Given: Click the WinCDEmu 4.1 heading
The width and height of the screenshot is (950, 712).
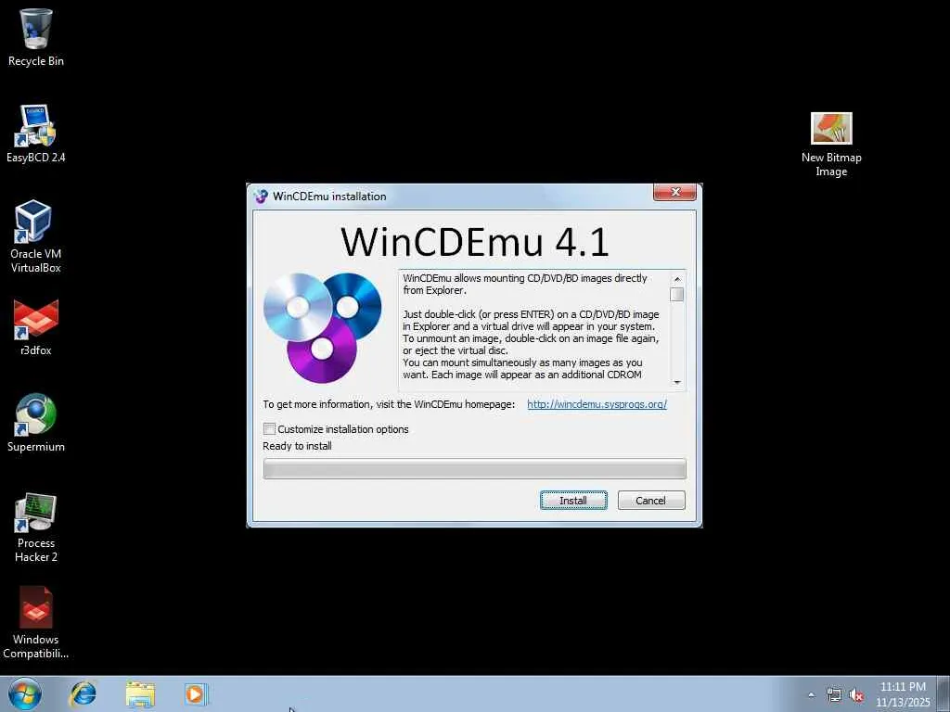Looking at the screenshot, I should pos(474,242).
